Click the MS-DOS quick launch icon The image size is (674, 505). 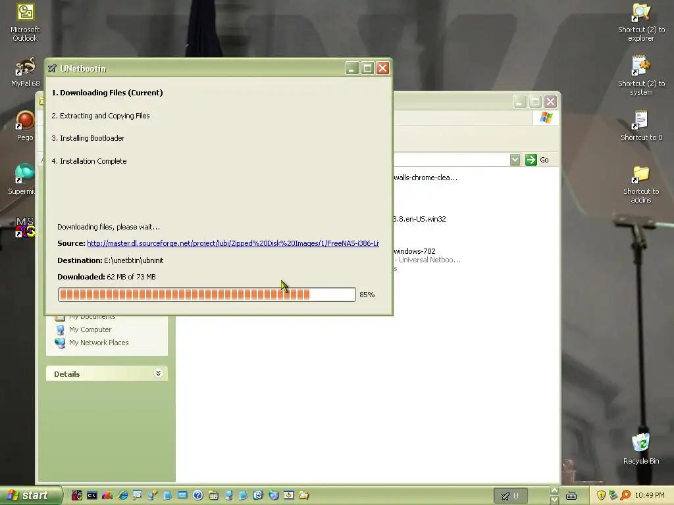point(77,495)
